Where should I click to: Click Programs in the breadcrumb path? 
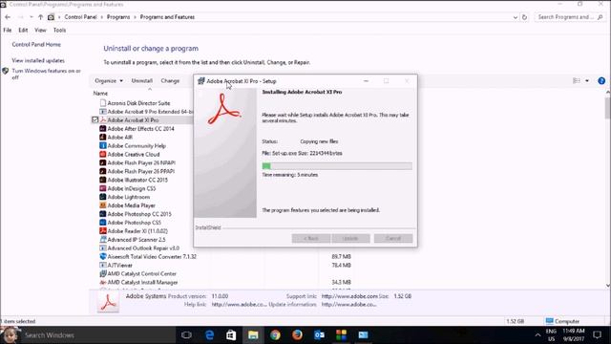tap(118, 17)
